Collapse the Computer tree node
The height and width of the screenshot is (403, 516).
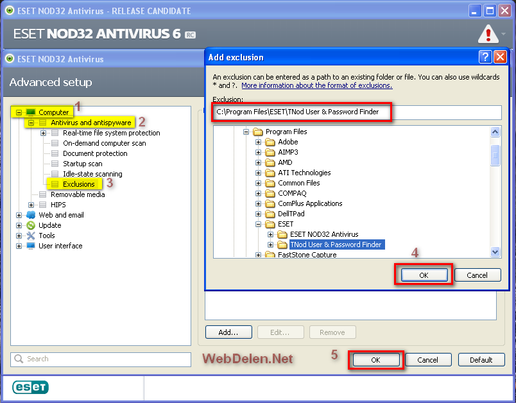point(19,112)
